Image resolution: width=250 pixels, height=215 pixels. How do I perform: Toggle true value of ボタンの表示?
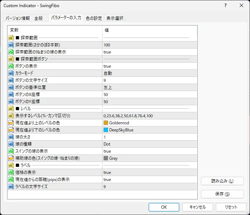(x=150, y=66)
